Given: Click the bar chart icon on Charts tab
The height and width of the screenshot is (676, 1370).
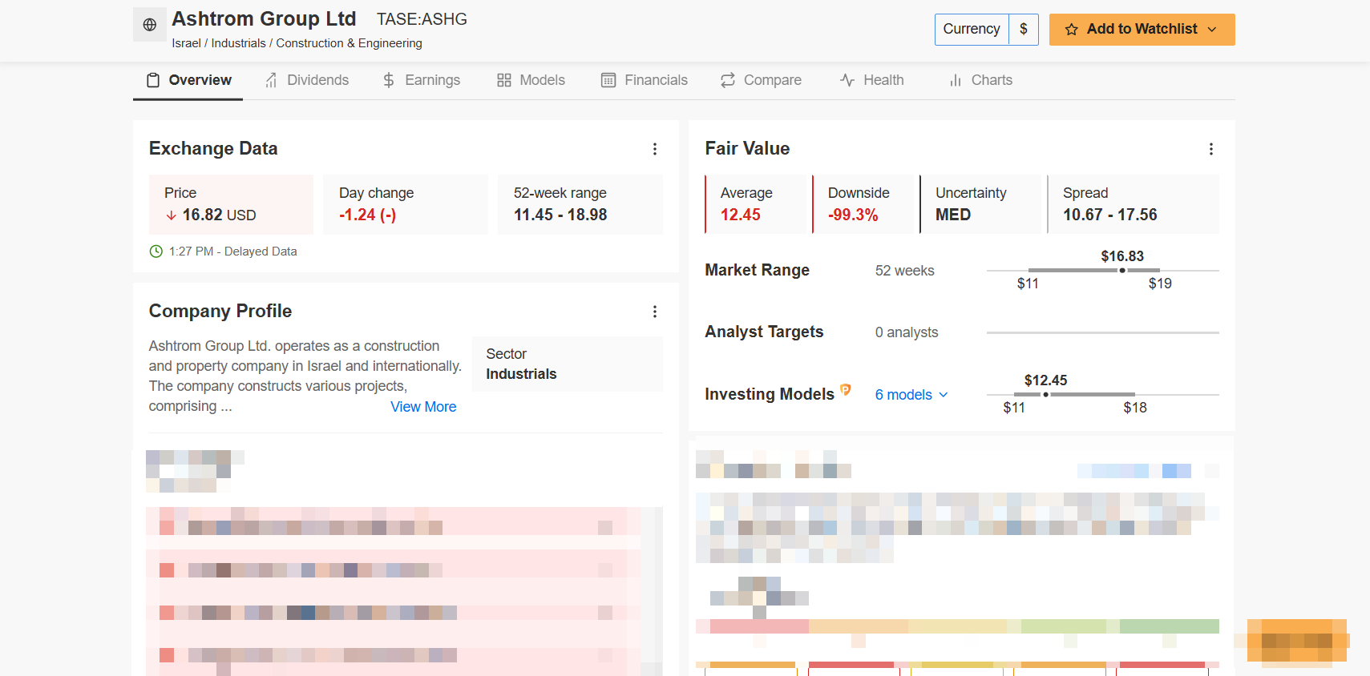Looking at the screenshot, I should point(956,80).
